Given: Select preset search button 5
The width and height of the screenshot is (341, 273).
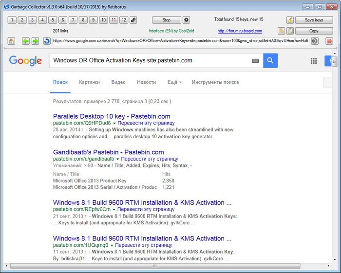Looking at the screenshot, I should click(x=53, y=20).
